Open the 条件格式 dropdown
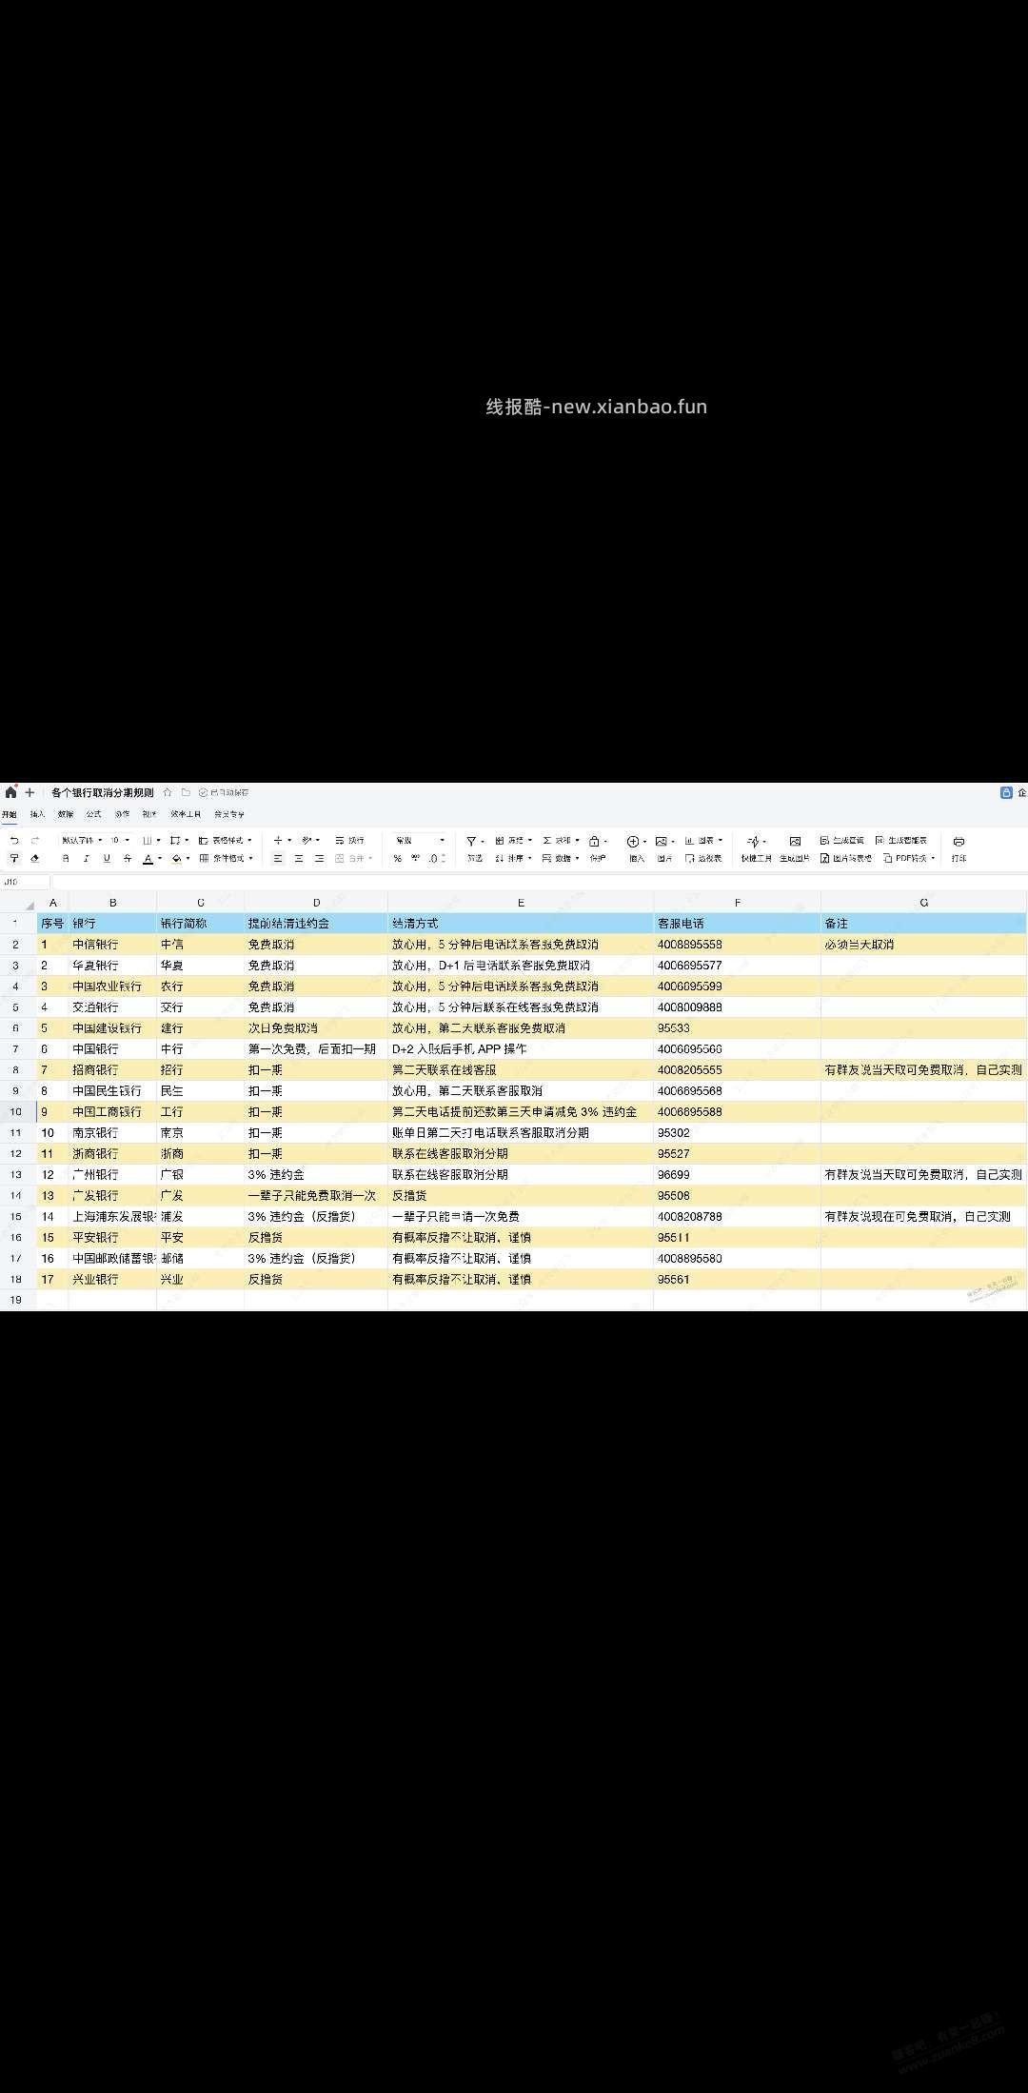 pyautogui.click(x=226, y=859)
